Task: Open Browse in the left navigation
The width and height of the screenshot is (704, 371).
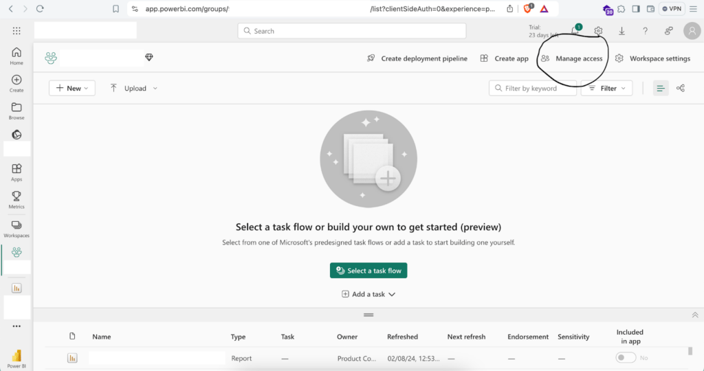Action: pyautogui.click(x=16, y=111)
